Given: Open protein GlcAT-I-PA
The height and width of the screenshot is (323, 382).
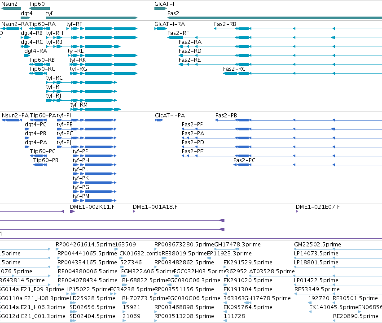Looking at the screenshot, I should pos(170,116).
